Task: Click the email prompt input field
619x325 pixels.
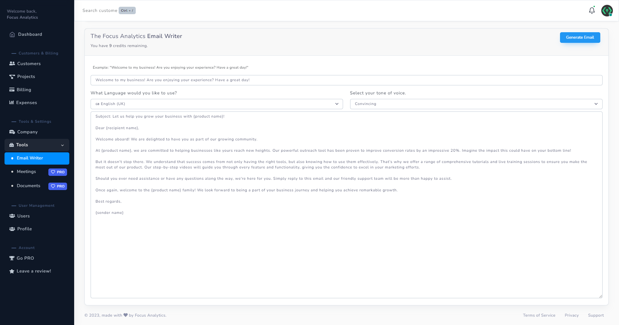Action: pos(346,80)
